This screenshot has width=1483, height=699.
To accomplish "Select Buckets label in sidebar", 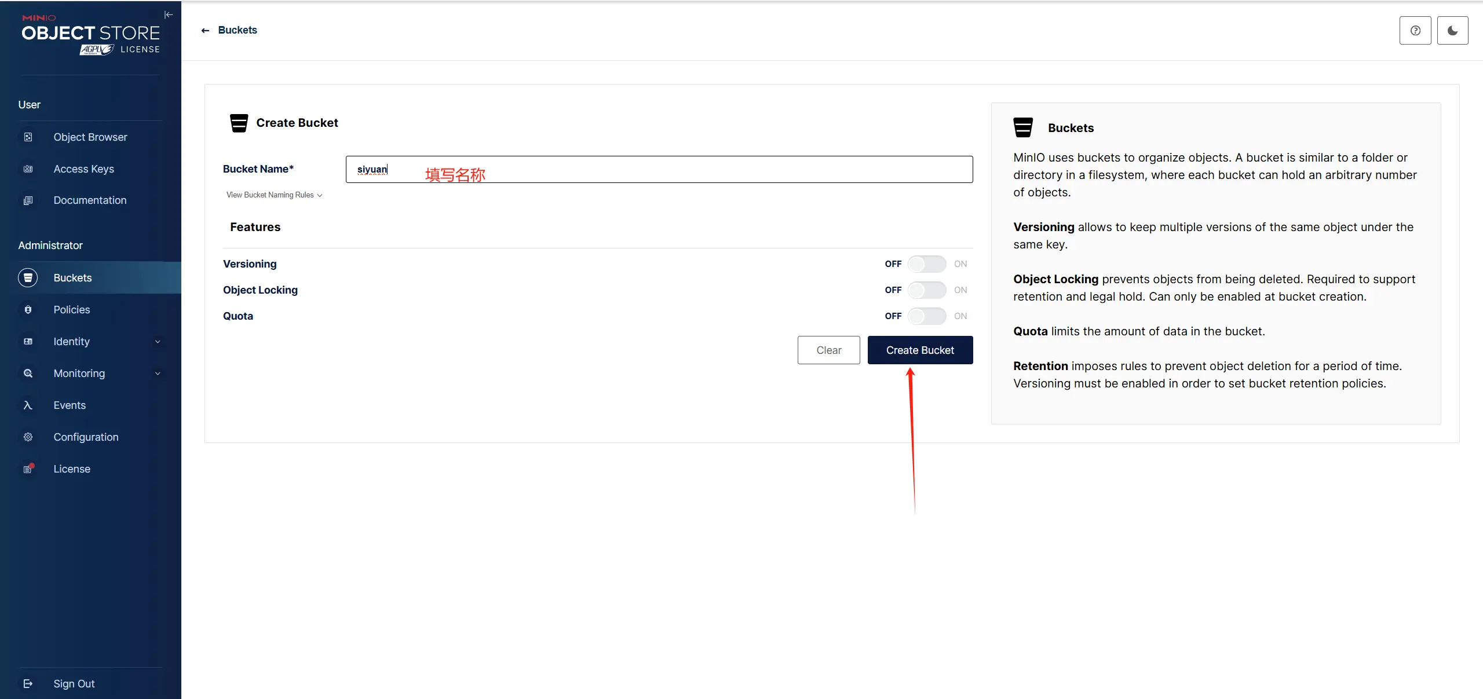I will [72, 278].
